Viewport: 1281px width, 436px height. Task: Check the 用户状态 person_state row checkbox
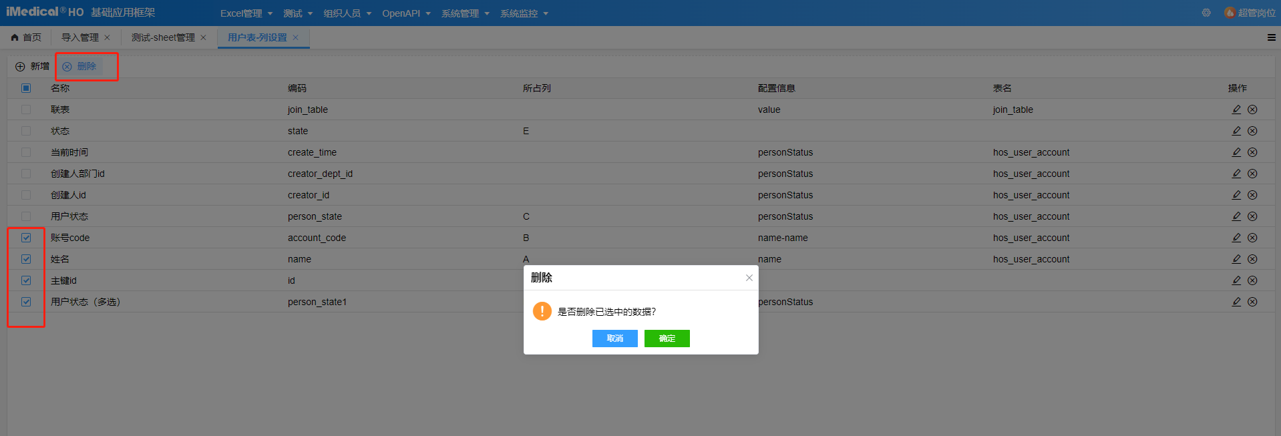(26, 216)
